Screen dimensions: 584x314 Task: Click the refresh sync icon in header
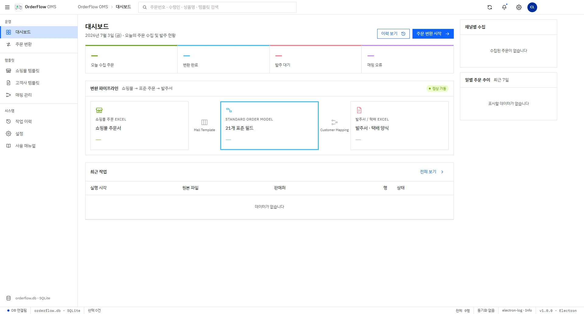point(490,7)
